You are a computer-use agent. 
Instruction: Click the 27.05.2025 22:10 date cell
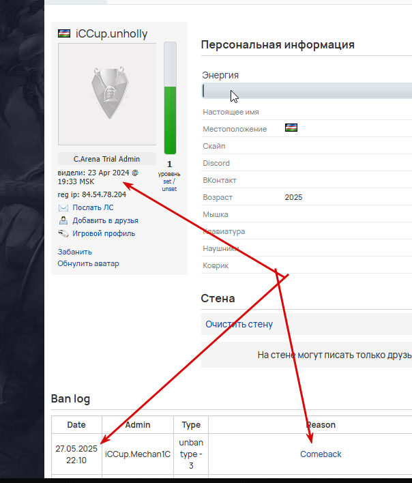pos(76,454)
